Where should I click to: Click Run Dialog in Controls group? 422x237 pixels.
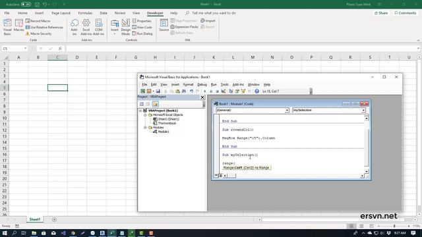click(x=142, y=34)
